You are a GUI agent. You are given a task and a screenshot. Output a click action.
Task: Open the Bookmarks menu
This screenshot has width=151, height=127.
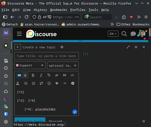click(x=59, y=10)
